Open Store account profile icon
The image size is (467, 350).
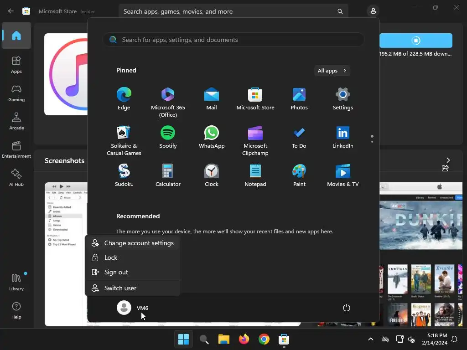373,11
